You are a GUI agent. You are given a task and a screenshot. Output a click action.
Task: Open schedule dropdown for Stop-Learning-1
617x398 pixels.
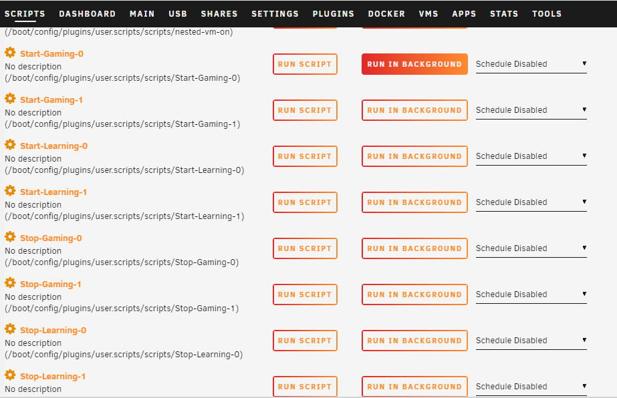[x=531, y=386]
